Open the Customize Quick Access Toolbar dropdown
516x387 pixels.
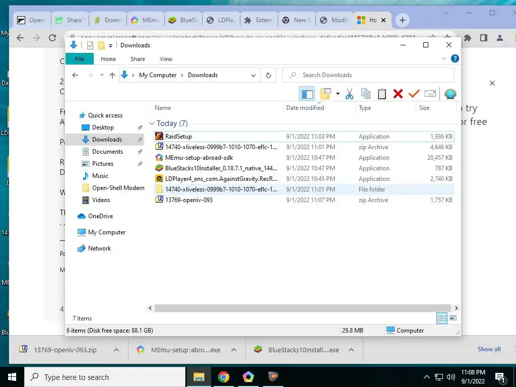point(110,46)
